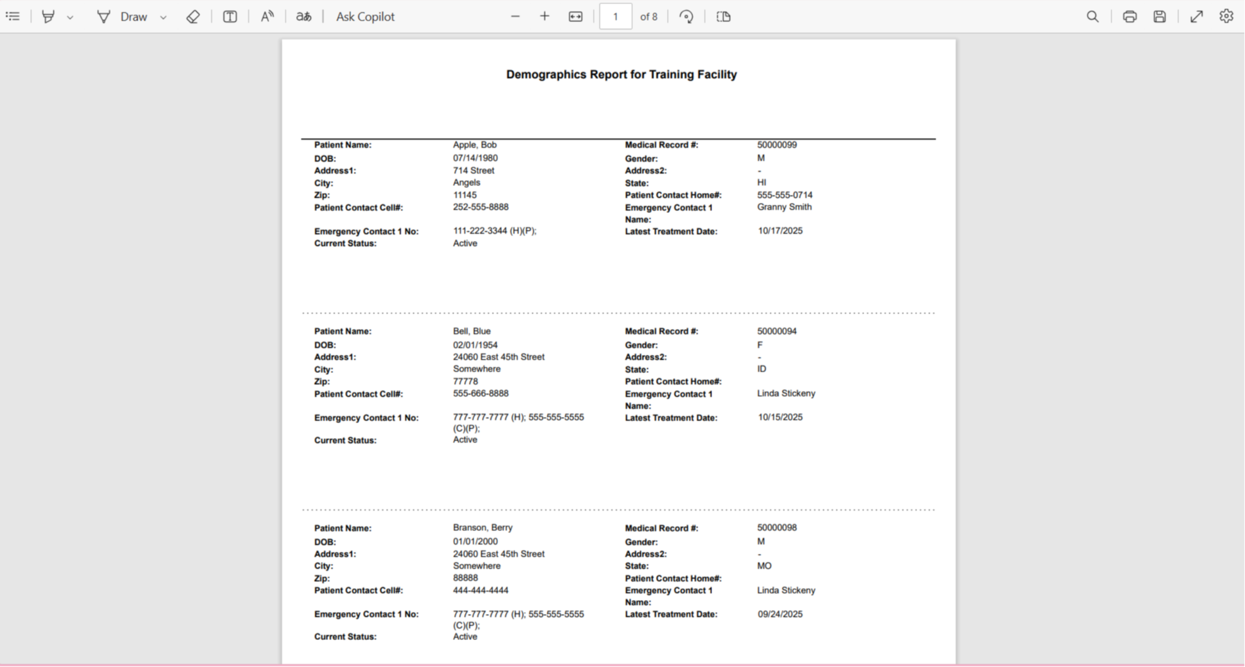
Task: Zoom out with the minus icon
Action: pos(515,17)
